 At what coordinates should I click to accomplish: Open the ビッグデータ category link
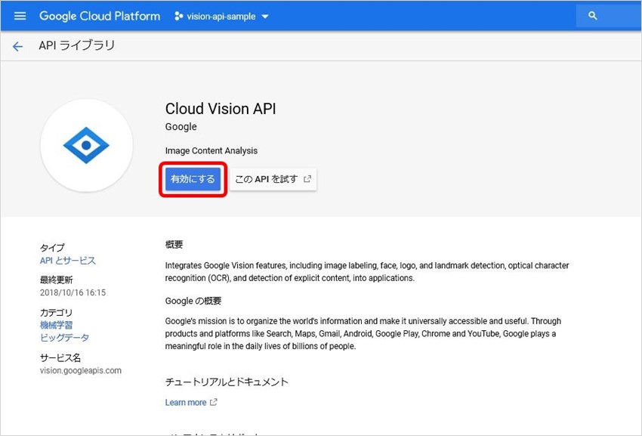[x=64, y=338]
